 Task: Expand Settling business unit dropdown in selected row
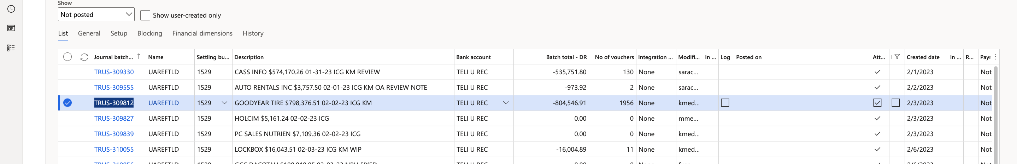(224, 103)
